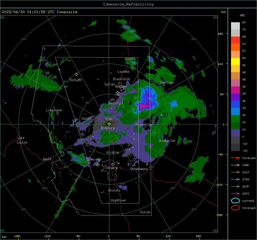Select the purple swatch below 39 dBZ

(x=235, y=97)
